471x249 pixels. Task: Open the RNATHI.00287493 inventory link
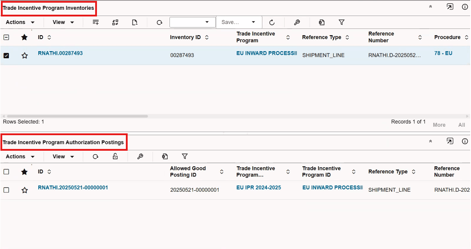point(60,53)
